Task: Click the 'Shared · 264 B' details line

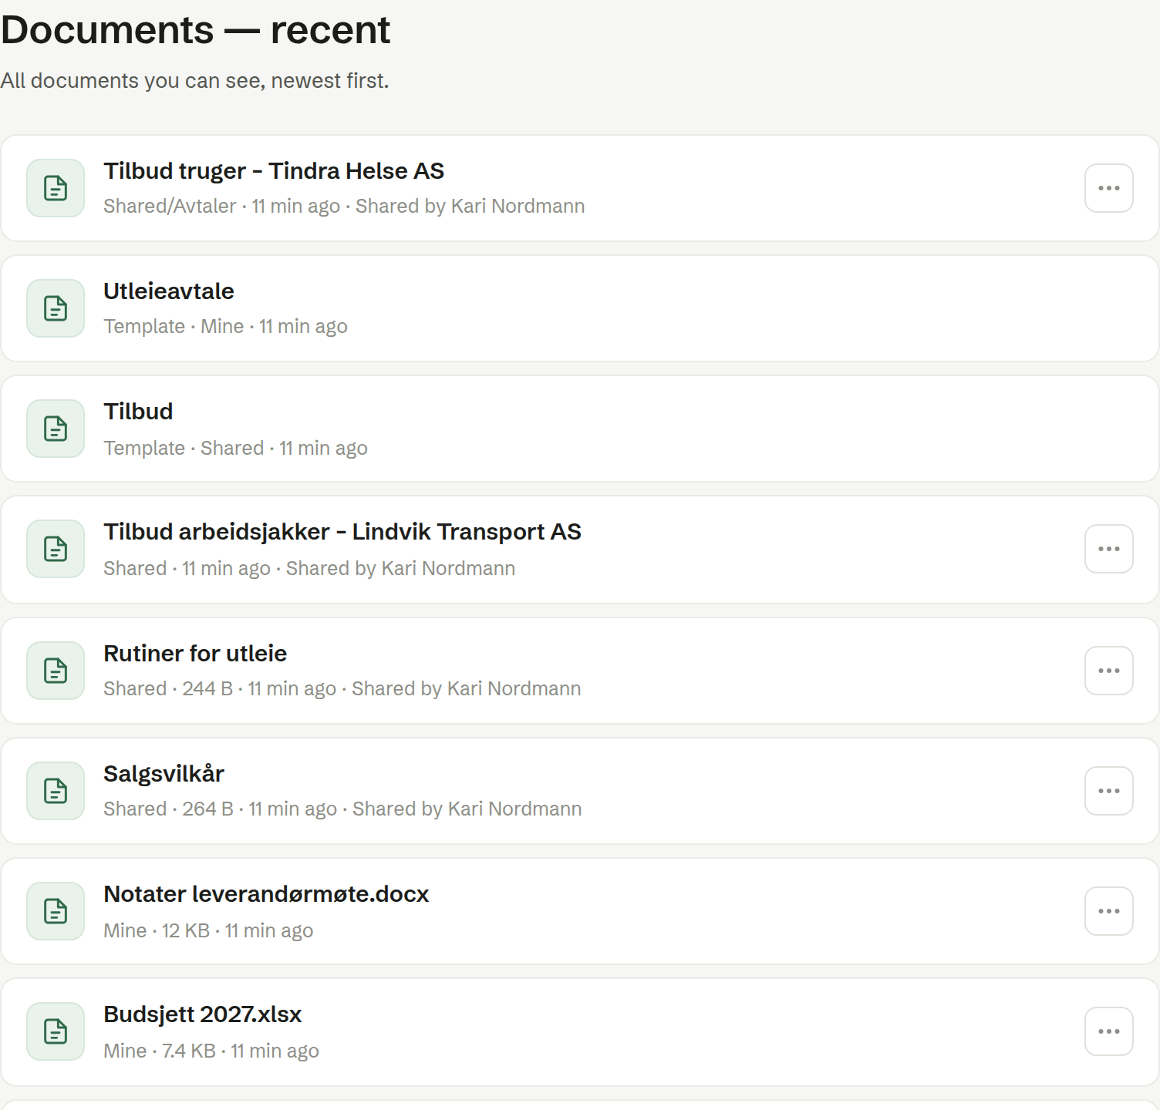Action: coord(342,809)
